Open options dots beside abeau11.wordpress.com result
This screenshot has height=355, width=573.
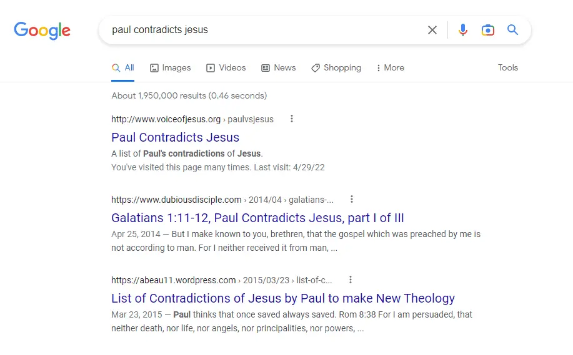pos(351,280)
